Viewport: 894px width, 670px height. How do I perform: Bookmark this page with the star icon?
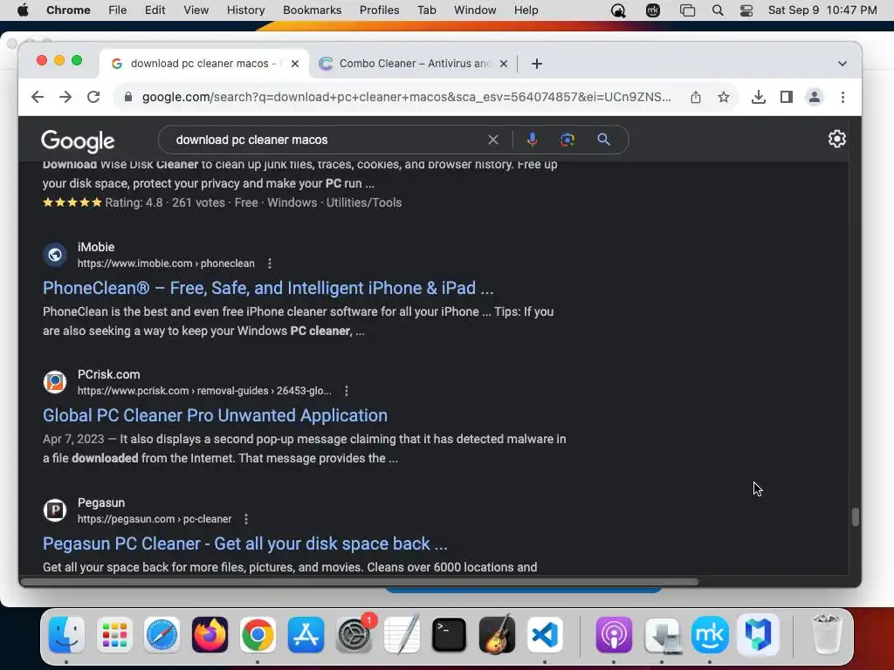pos(724,97)
